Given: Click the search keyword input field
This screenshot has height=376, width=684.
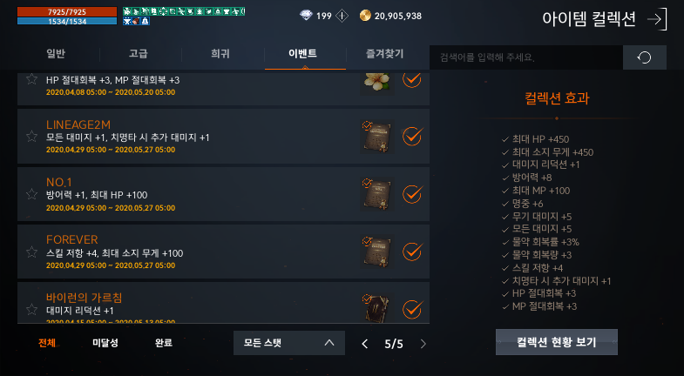Looking at the screenshot, I should (526, 57).
